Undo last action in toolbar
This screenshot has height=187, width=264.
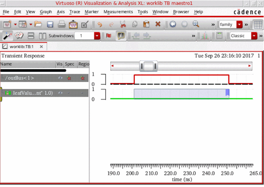(x=100, y=25)
